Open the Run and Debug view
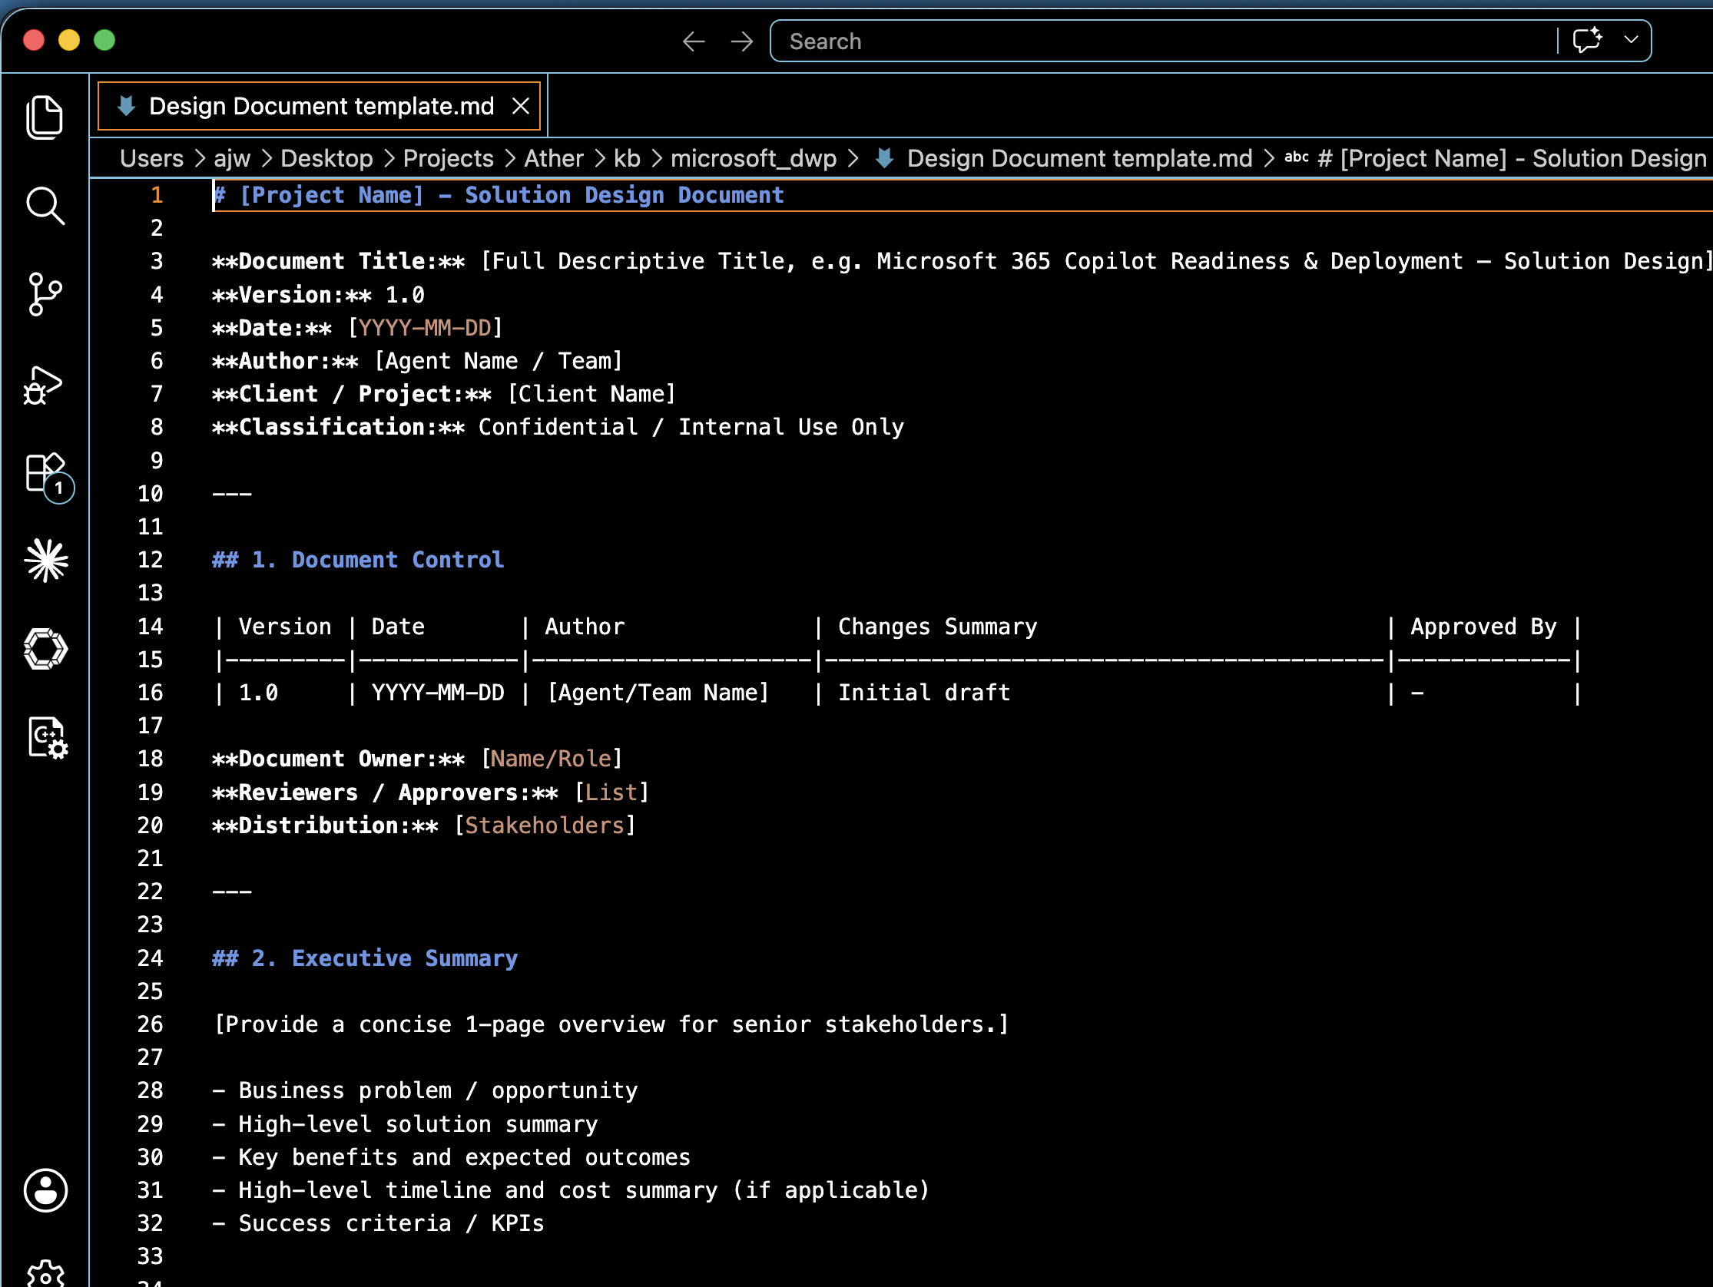Screen dimensions: 1713x1287 click(43, 385)
